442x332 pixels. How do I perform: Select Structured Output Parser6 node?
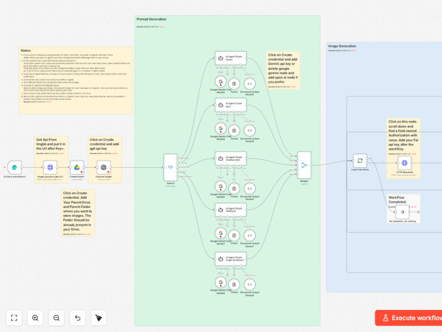click(249, 188)
